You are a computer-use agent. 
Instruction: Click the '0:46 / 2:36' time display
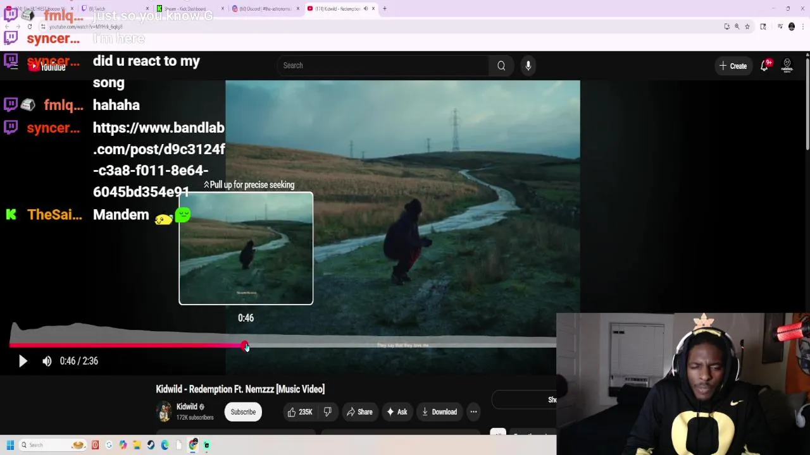[79, 361]
